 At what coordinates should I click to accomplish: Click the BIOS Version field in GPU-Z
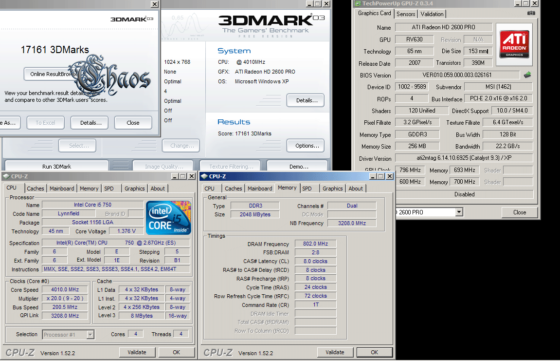[x=457, y=75]
